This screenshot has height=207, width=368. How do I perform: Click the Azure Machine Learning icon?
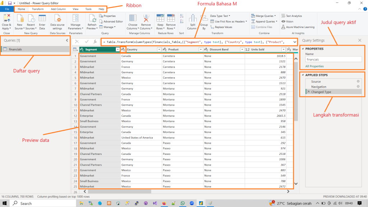[284, 27]
